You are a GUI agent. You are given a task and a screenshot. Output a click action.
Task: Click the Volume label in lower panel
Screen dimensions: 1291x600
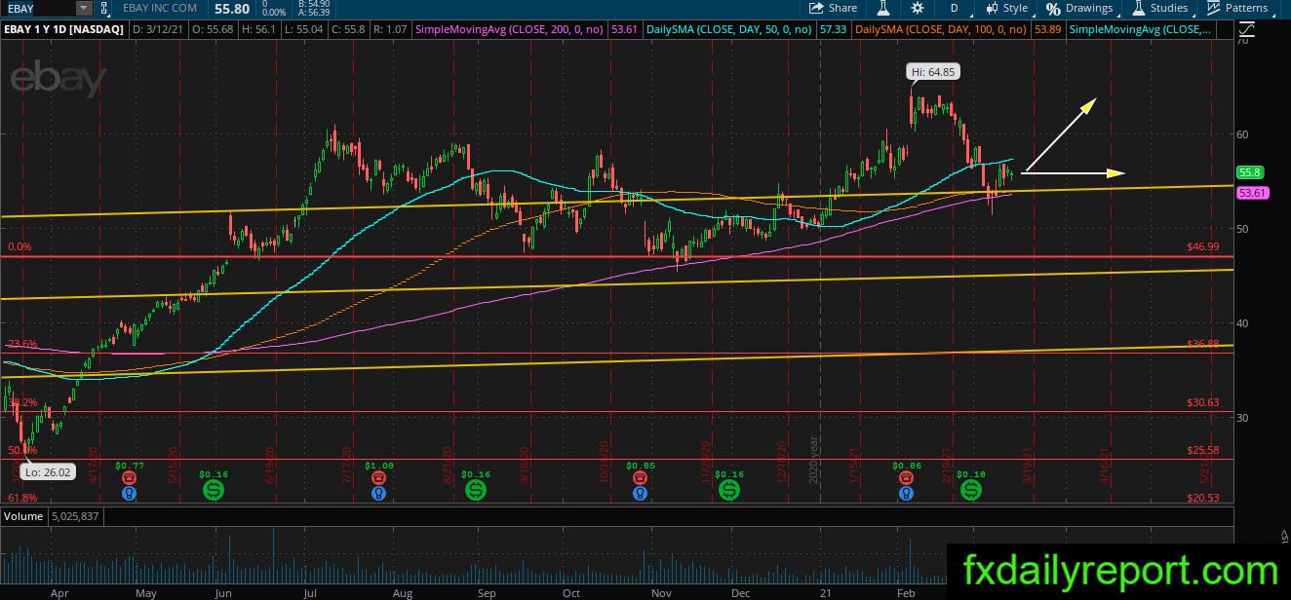[24, 515]
